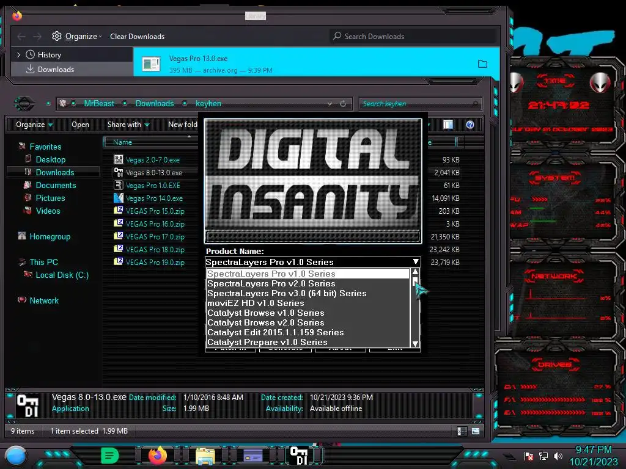Go forward in Library window
Image resolution: width=626 pixels, height=469 pixels.
(37, 36)
